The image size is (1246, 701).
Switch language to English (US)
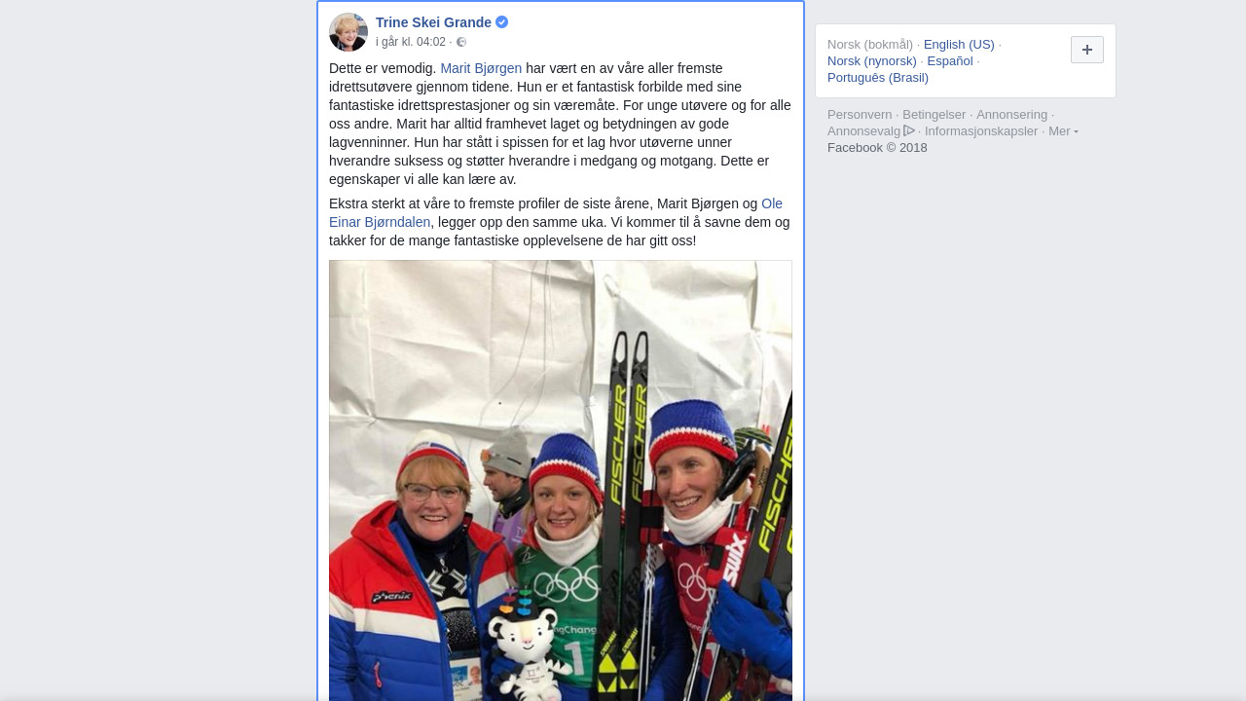pyautogui.click(x=959, y=44)
